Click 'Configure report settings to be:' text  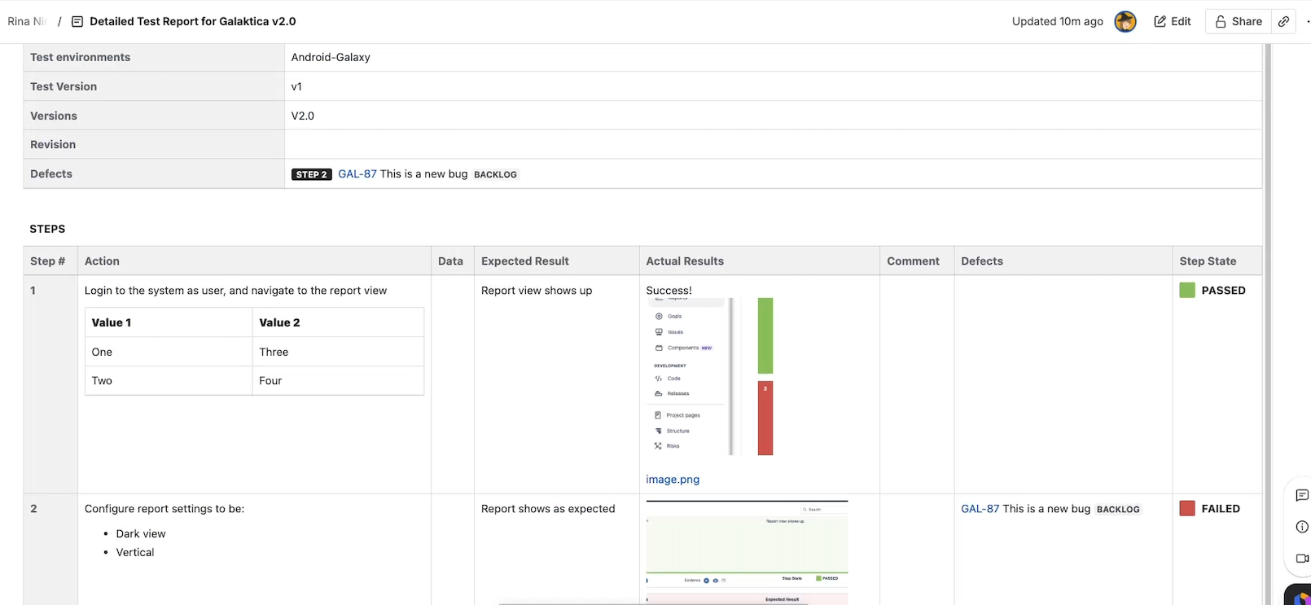164,509
